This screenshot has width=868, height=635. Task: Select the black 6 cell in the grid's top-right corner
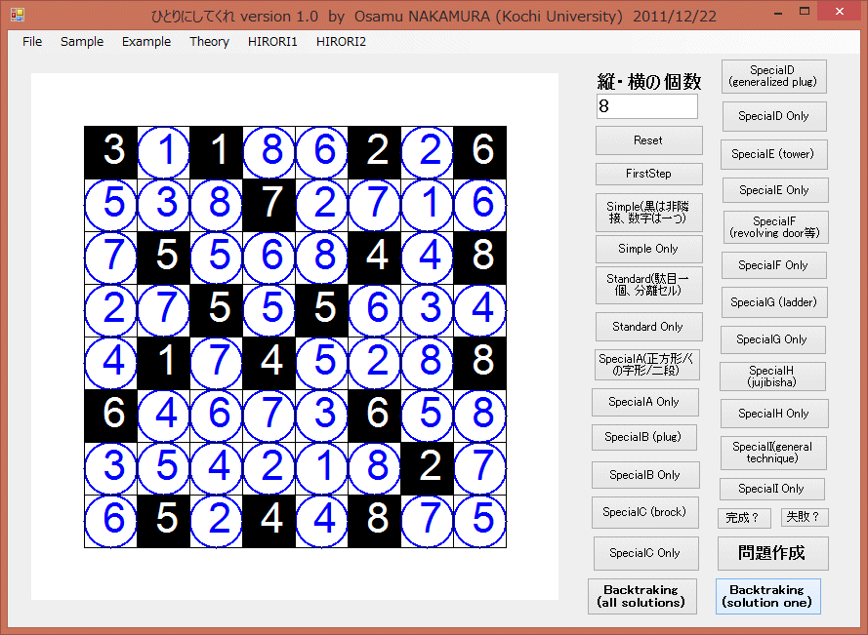(480, 153)
